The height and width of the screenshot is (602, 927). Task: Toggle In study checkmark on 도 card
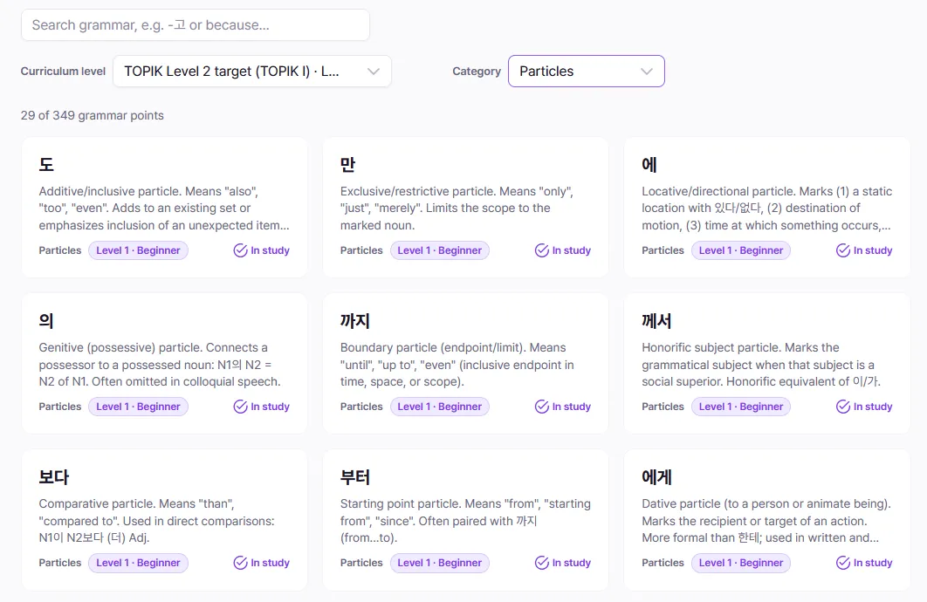[261, 250]
